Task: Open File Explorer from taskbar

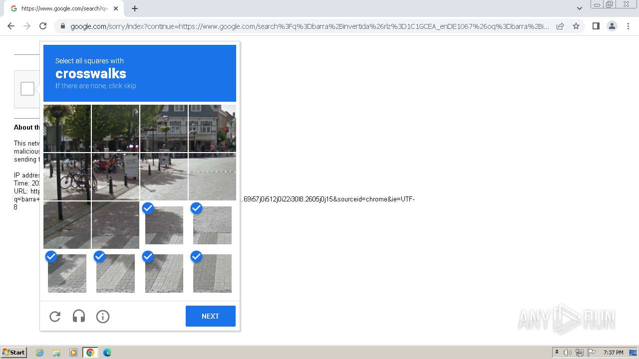Action: point(56,353)
